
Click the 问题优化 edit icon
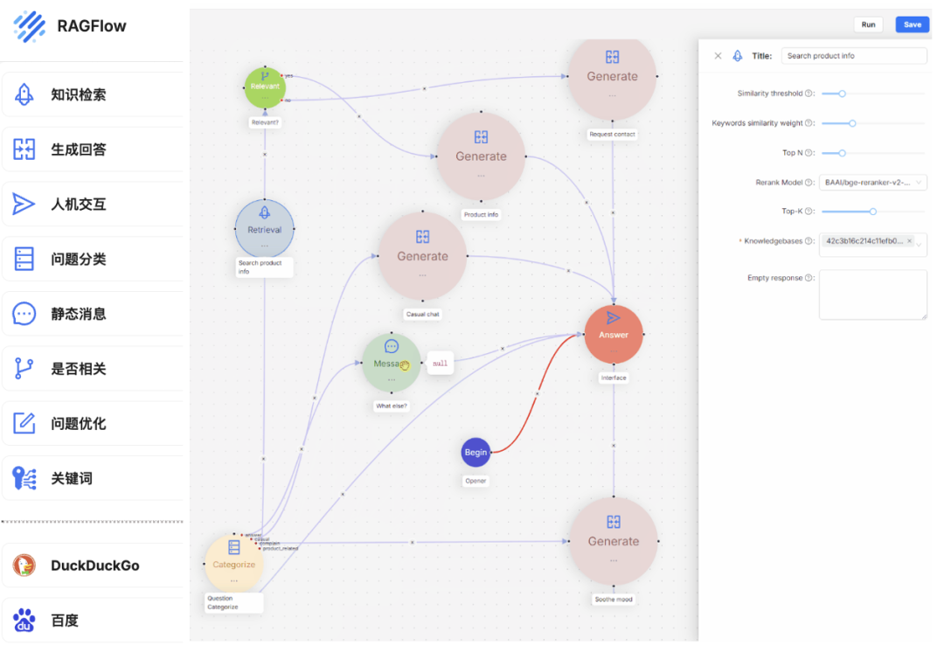(24, 424)
